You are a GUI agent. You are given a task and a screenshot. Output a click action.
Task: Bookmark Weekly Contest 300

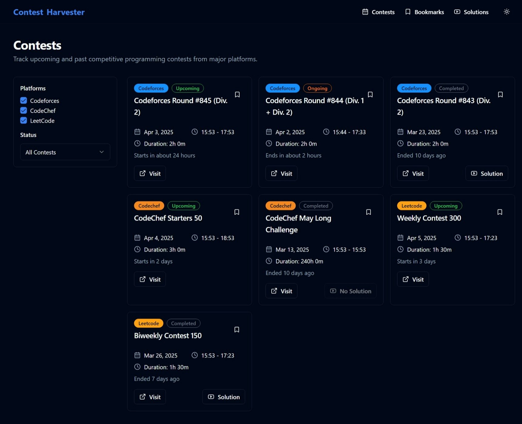pyautogui.click(x=500, y=212)
